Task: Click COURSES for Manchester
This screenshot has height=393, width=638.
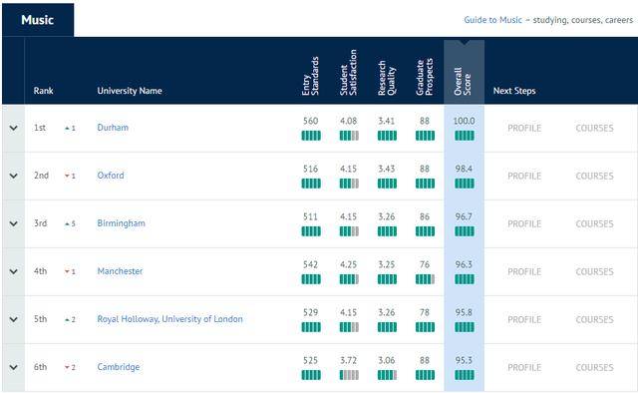Action: point(594,271)
